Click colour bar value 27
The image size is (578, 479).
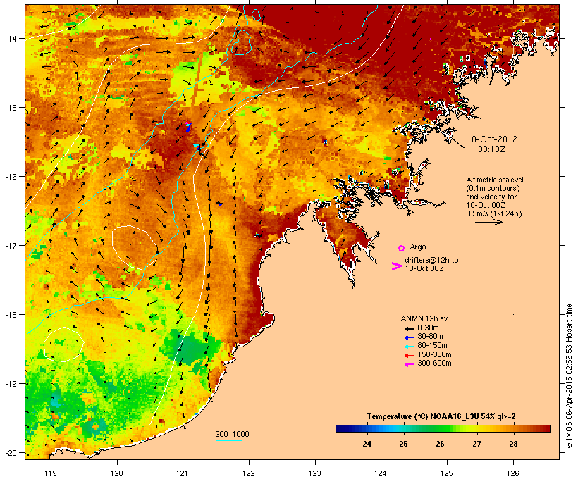point(476,444)
